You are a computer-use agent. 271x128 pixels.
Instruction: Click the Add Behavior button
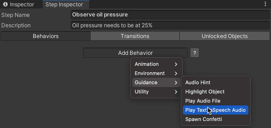click(x=135, y=53)
